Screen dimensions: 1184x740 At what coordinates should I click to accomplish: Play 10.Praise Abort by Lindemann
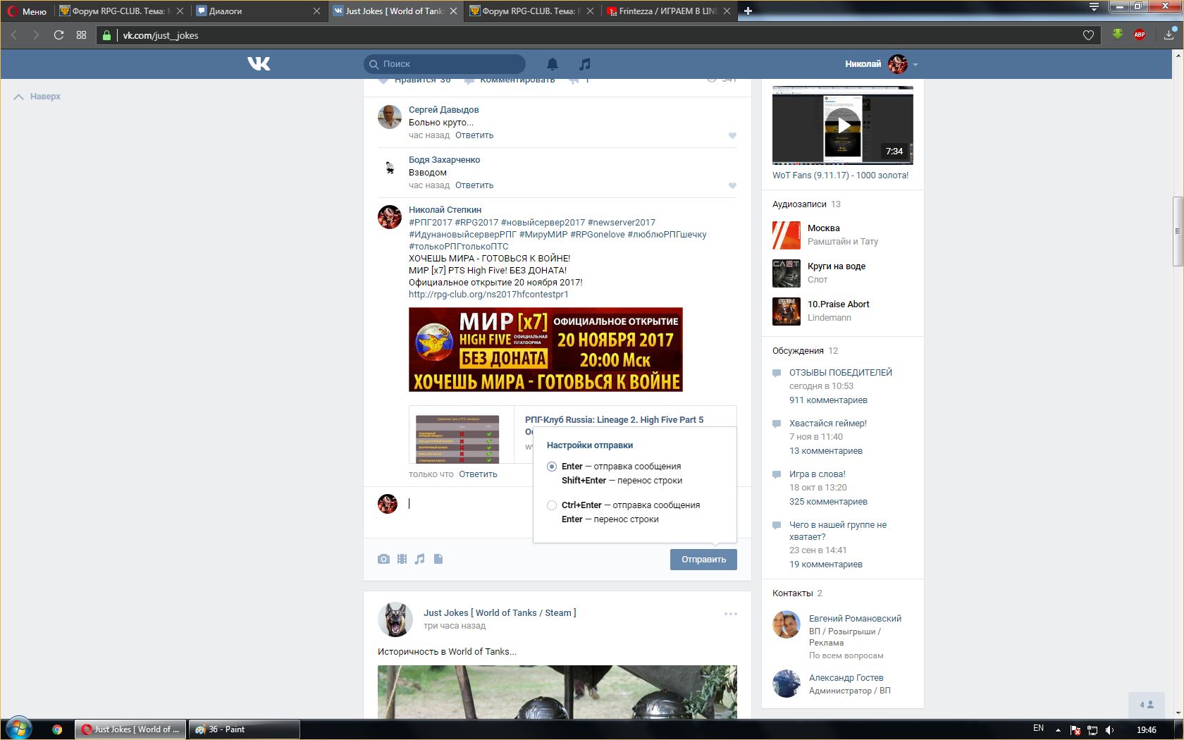point(787,312)
